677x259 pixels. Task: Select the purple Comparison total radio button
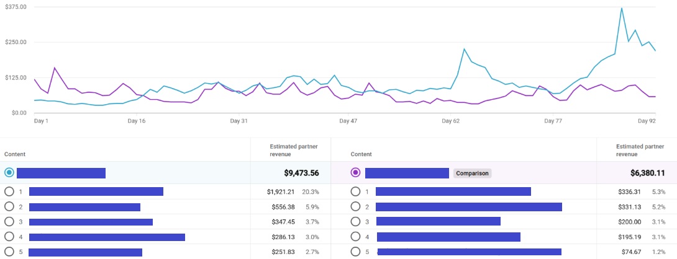pos(355,173)
